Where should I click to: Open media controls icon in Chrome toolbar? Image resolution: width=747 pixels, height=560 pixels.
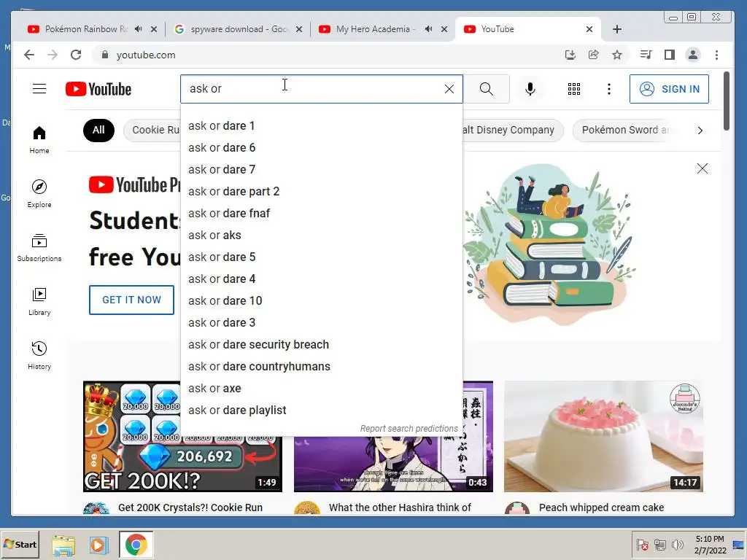(x=646, y=55)
